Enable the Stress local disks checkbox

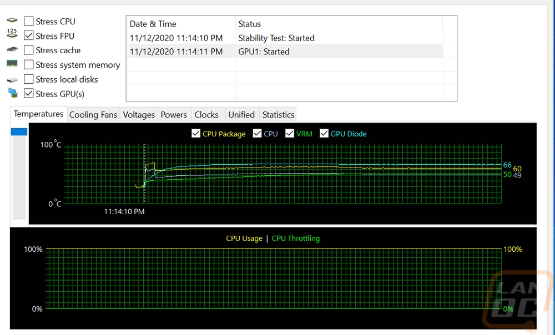pos(29,79)
